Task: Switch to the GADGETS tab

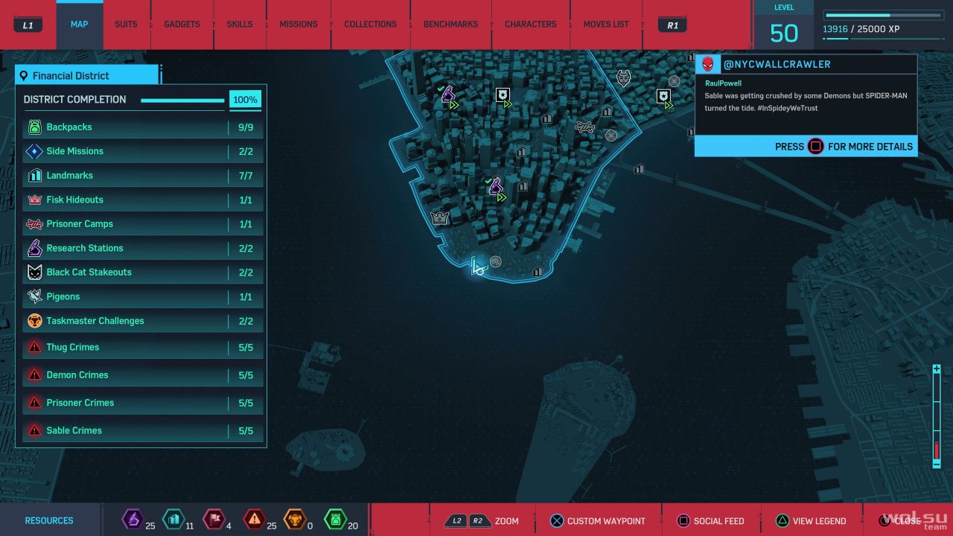Action: 182,25
